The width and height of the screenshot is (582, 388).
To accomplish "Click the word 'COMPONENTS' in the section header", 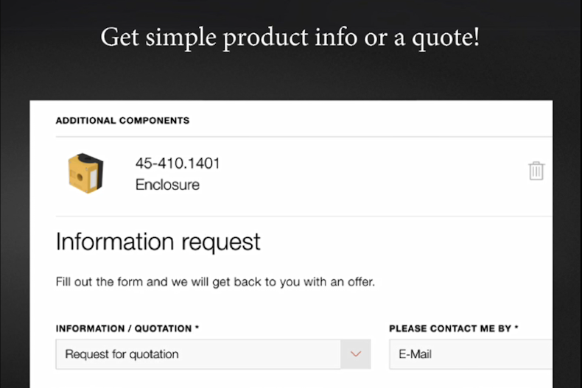I will tap(154, 120).
